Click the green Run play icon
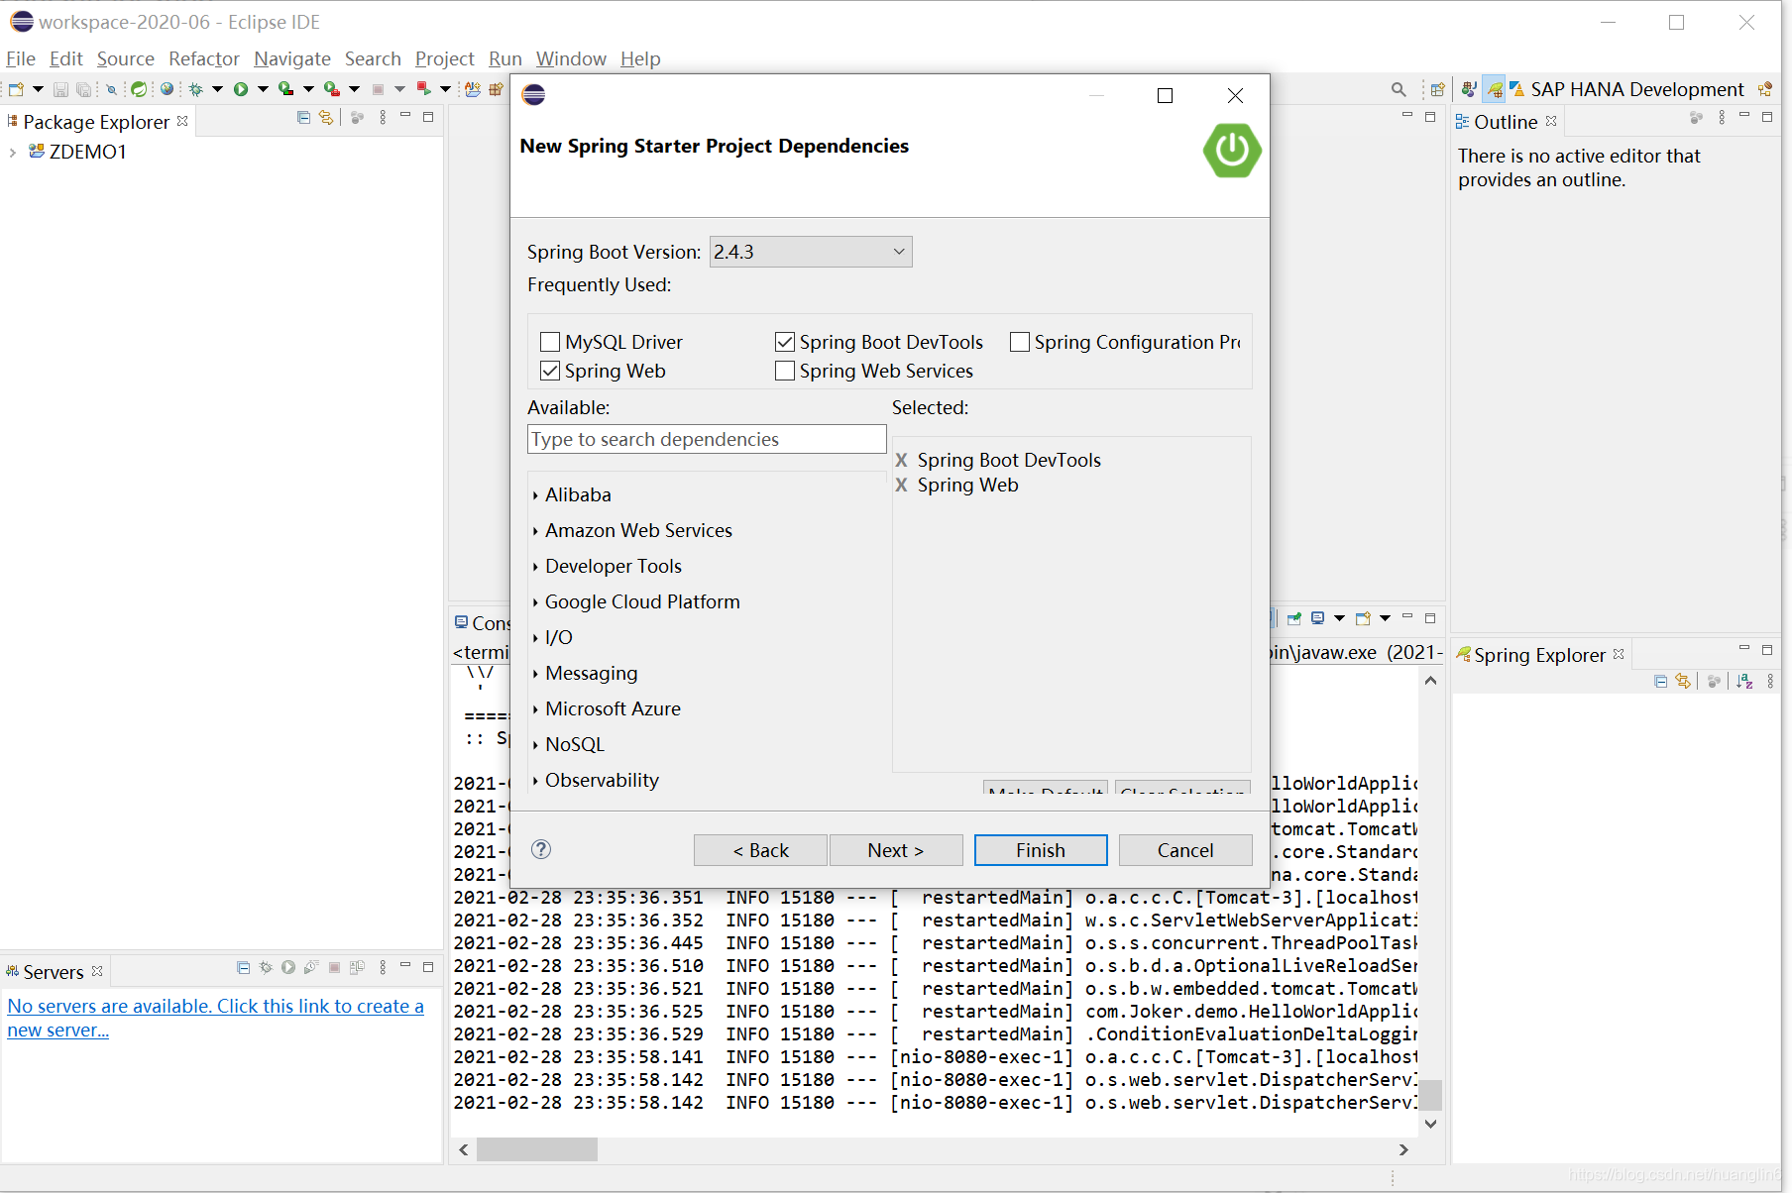This screenshot has width=1792, height=1193. click(x=241, y=89)
